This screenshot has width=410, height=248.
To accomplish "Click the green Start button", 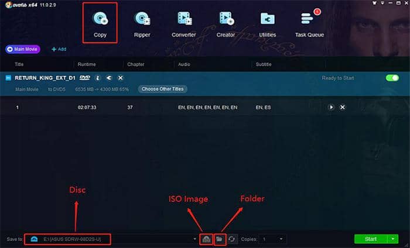I will (371, 239).
